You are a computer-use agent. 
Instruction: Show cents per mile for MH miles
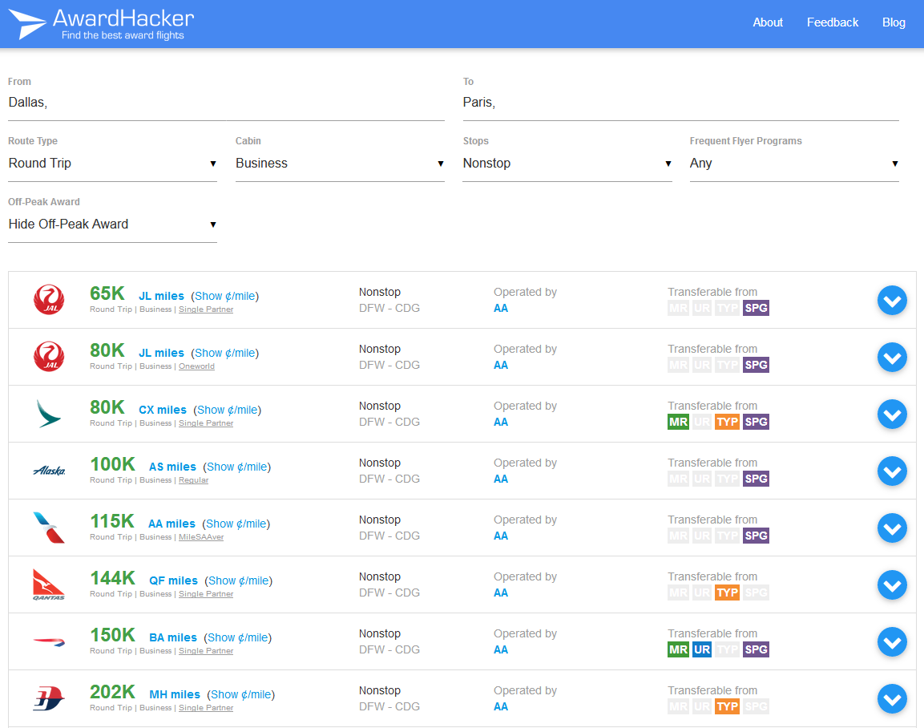tap(241, 694)
